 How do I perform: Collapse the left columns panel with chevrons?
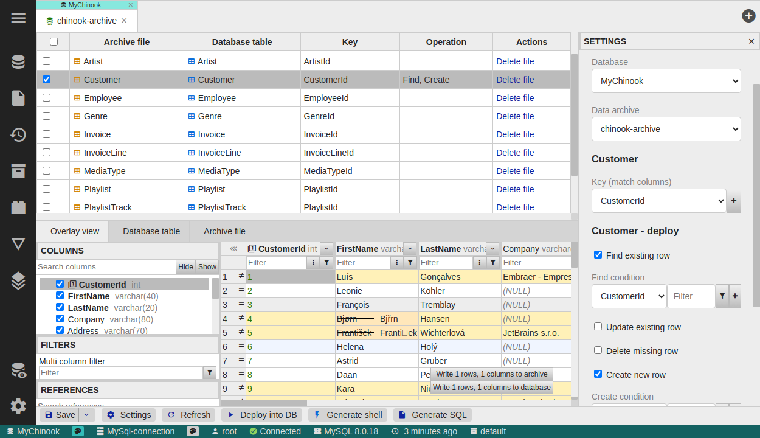[233, 249]
